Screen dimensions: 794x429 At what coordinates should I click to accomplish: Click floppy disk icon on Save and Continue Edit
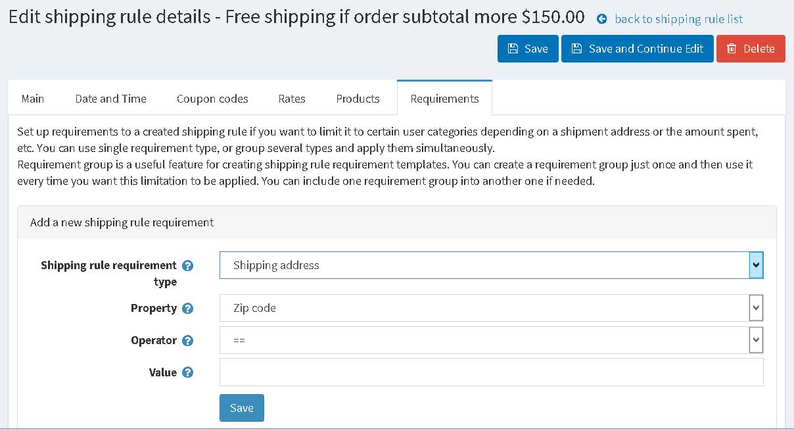click(x=576, y=49)
